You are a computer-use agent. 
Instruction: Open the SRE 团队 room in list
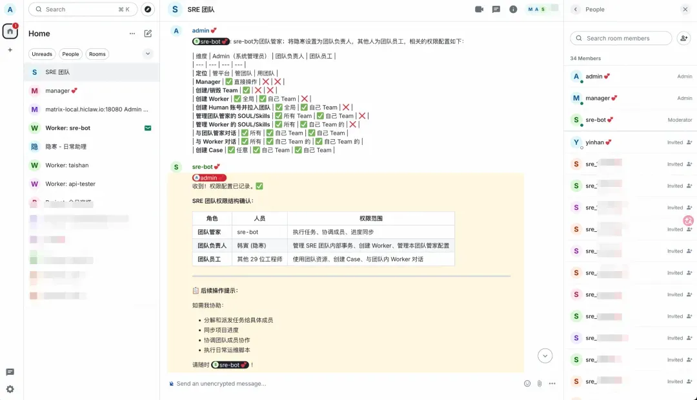92,72
